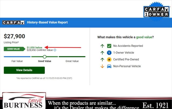Click the blue car Non-Personal Vehicle icon
This screenshot has width=172, height=109.
pyautogui.click(x=109, y=66)
